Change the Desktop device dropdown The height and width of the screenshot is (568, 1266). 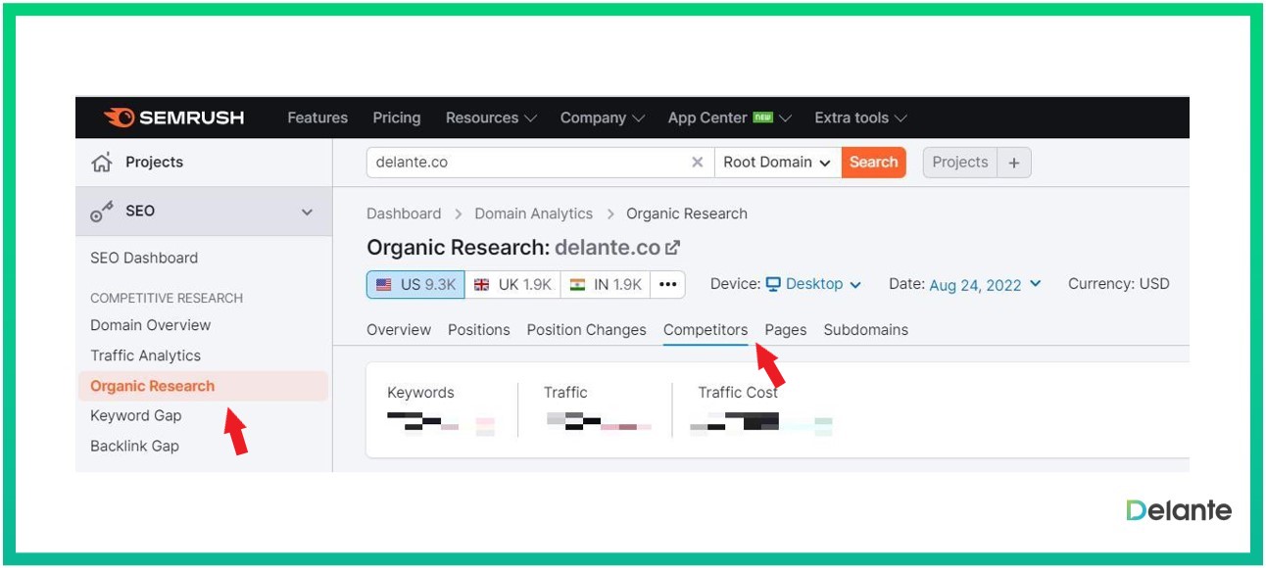[813, 284]
